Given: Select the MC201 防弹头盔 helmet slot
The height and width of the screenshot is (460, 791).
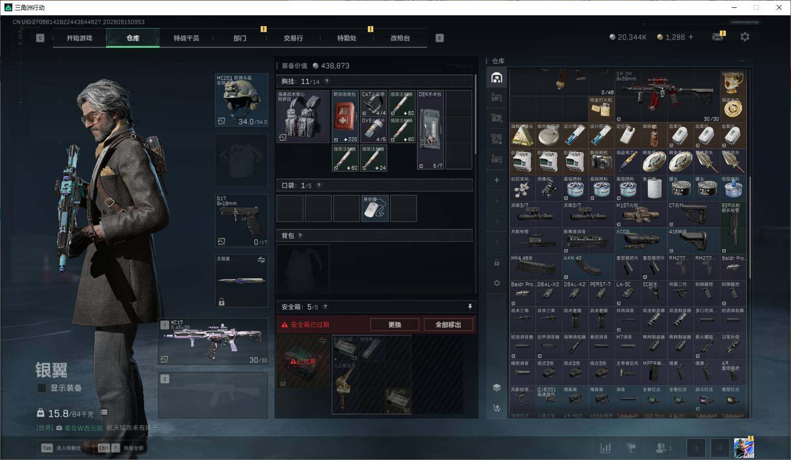Looking at the screenshot, I should pyautogui.click(x=241, y=100).
